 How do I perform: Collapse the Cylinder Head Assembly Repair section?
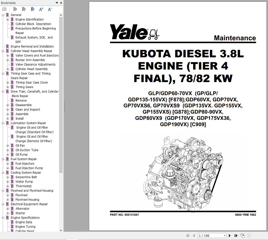pos(3,51)
